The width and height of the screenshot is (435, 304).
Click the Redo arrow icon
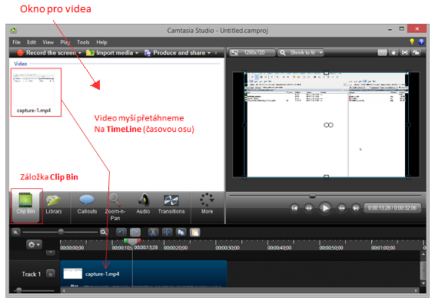tap(135, 233)
